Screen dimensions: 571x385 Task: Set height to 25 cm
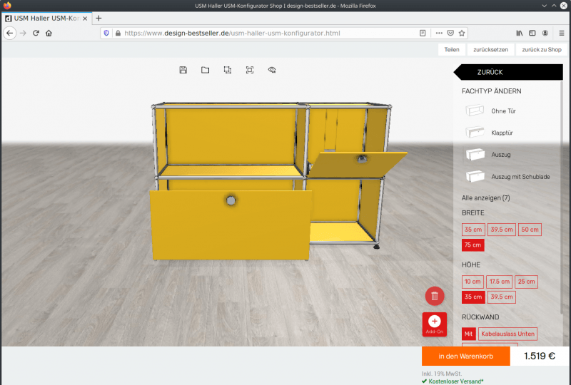tap(526, 282)
